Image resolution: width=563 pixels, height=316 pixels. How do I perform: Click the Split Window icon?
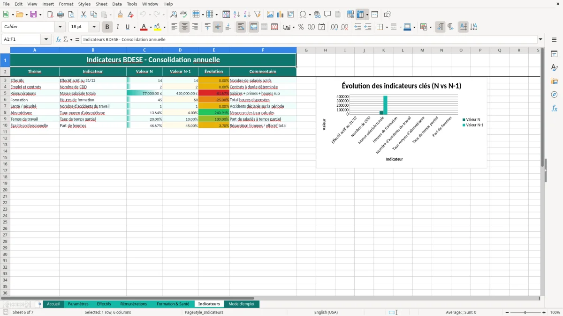coord(375,15)
